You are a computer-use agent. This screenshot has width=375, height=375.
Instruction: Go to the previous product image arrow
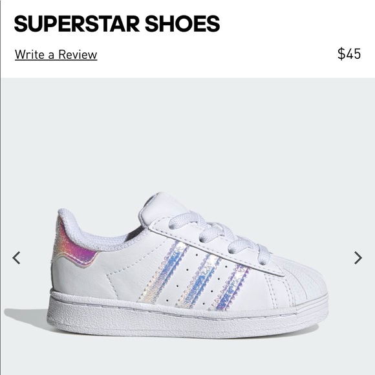[x=16, y=258]
